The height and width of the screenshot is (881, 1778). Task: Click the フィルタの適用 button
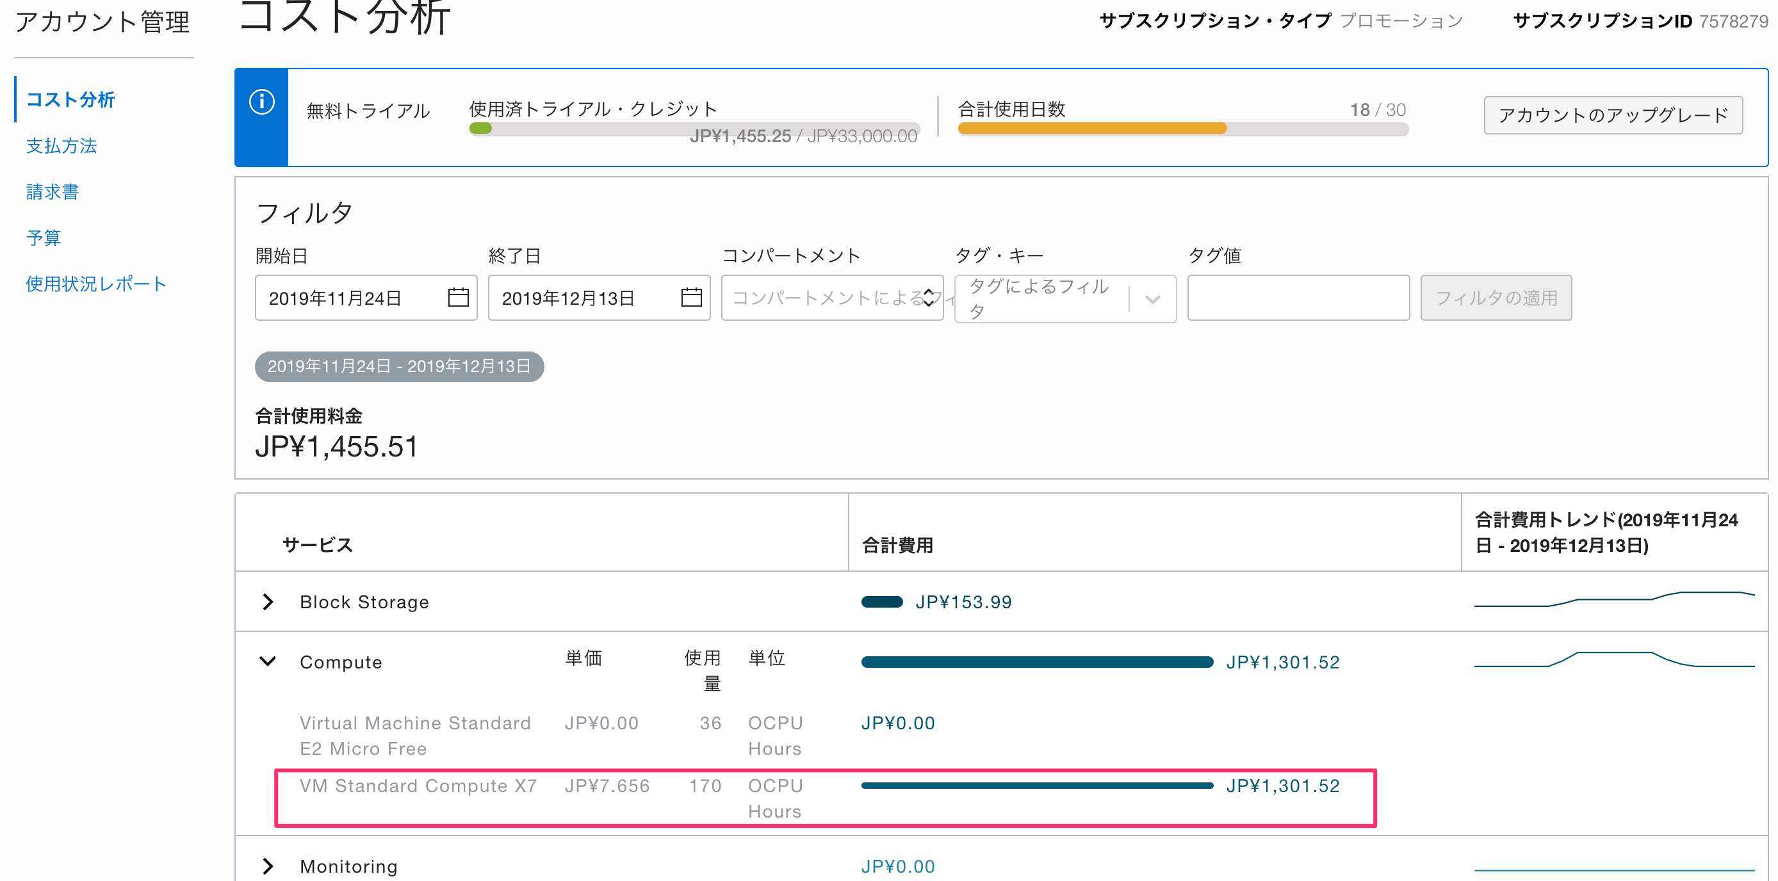coord(1495,297)
